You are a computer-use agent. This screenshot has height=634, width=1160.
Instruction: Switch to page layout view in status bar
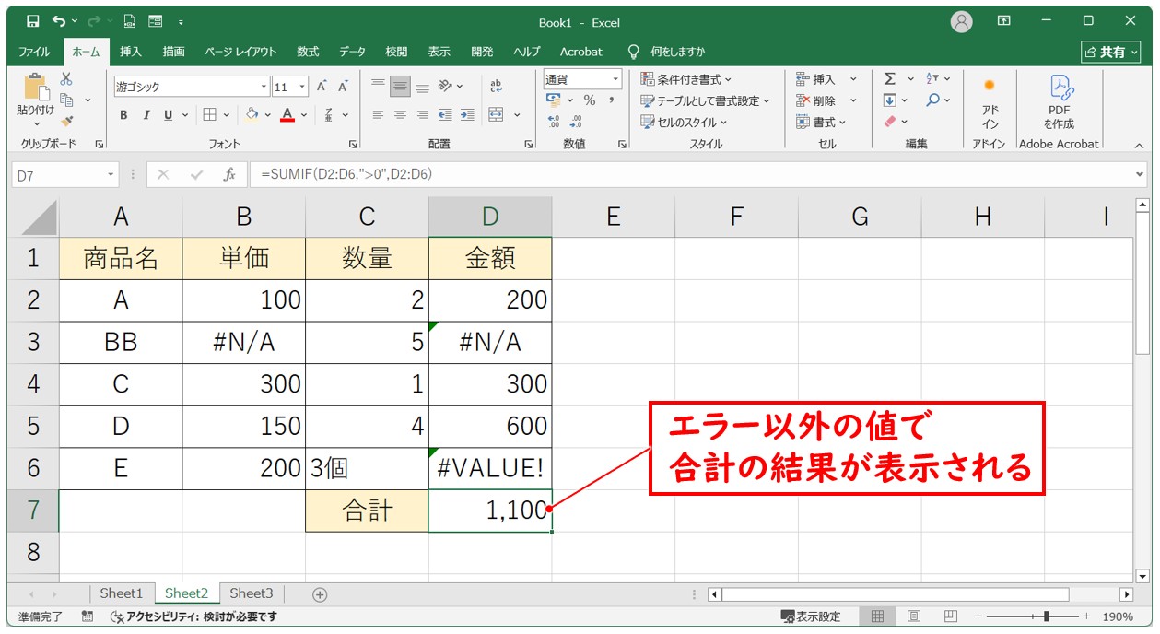pyautogui.click(x=914, y=616)
